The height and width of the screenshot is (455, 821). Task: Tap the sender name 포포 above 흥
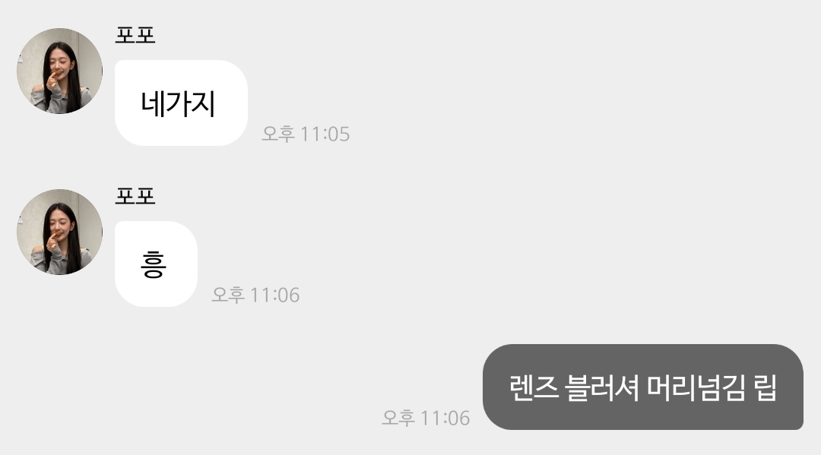(x=135, y=196)
